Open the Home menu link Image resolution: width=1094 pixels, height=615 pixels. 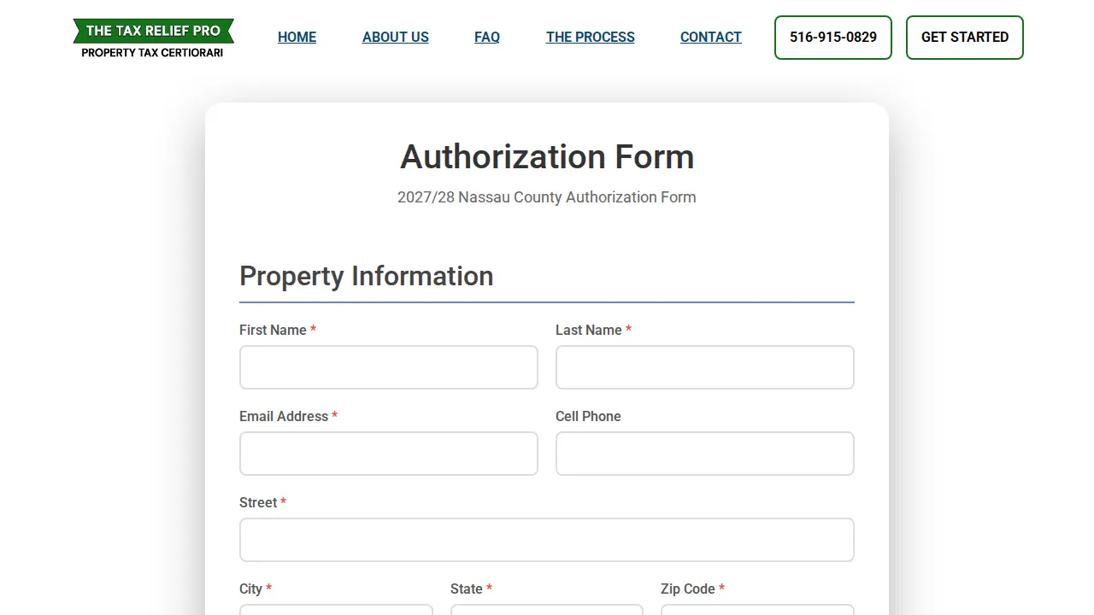[x=297, y=37]
